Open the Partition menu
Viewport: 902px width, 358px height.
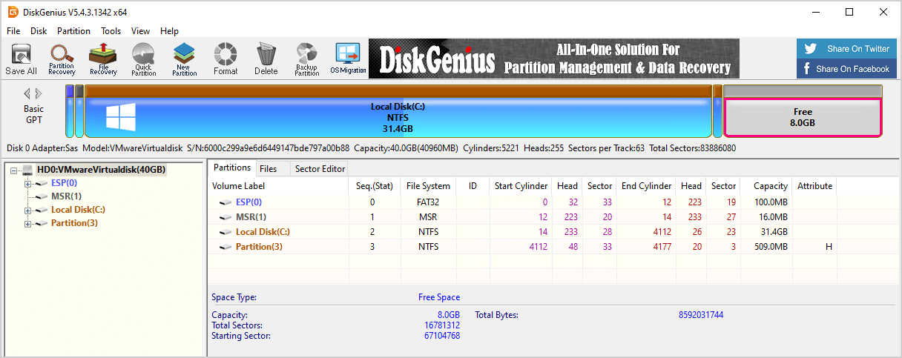73,31
